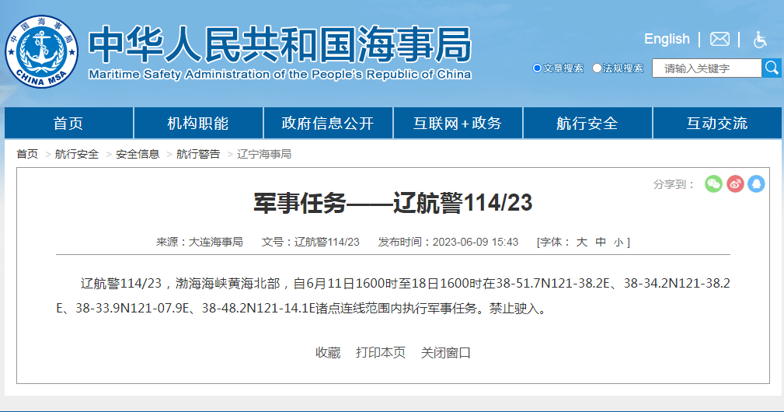The image size is (784, 412).
Task: Click the publish time 2023-06-09 15:43
Action: point(475,242)
